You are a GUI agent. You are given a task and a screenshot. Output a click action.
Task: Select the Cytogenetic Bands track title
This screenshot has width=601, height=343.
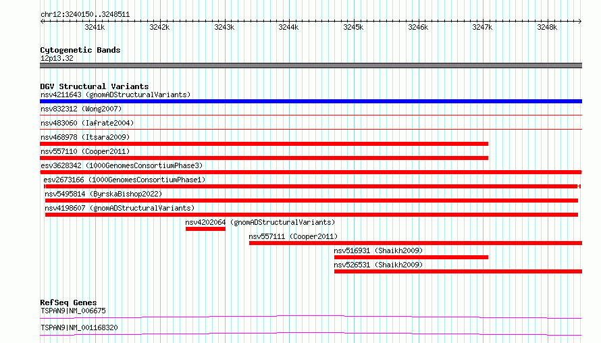click(x=80, y=50)
